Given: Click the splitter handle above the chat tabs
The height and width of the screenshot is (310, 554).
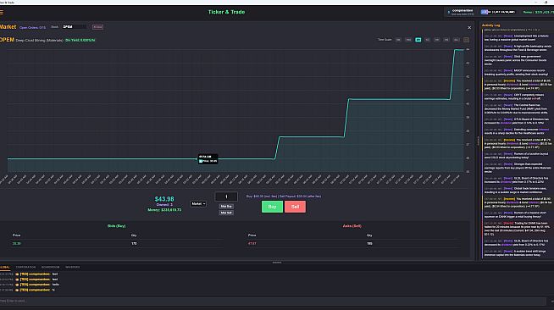Looking at the screenshot, I should pos(277,263).
